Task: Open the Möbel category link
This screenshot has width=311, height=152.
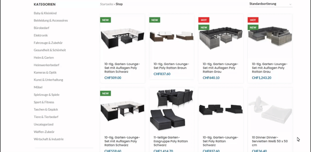Action: tap(38, 87)
